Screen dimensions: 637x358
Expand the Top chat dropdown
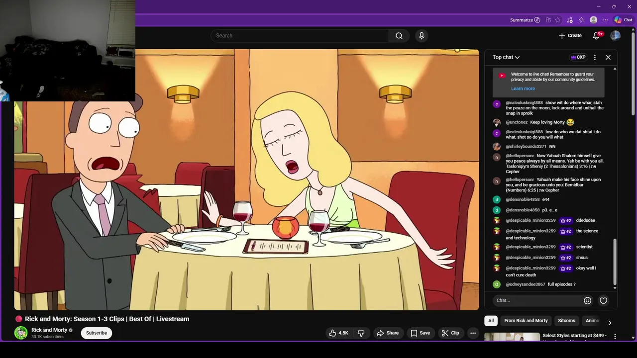tap(506, 57)
